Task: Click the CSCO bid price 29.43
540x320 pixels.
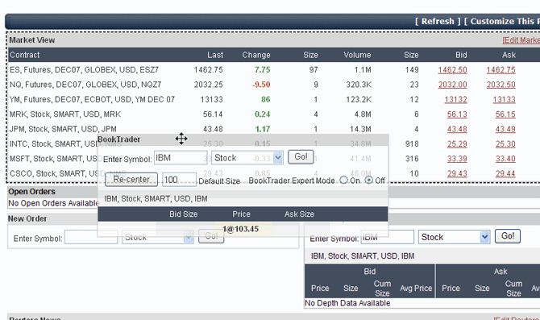Action: (x=457, y=173)
